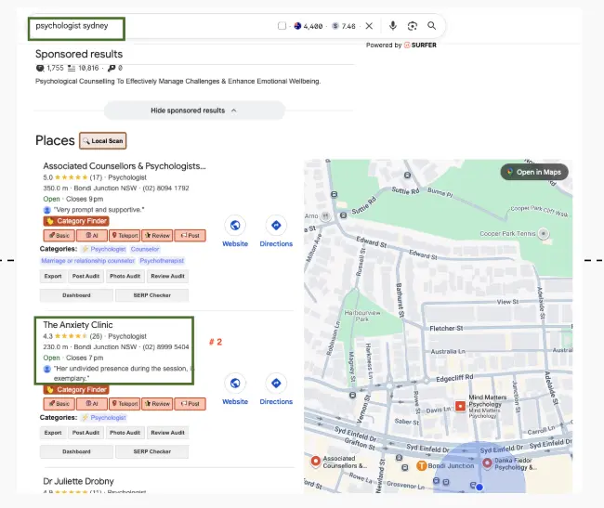Click the search magnifier icon in search bar
Viewport: 604px width, 508px height.
click(x=431, y=26)
